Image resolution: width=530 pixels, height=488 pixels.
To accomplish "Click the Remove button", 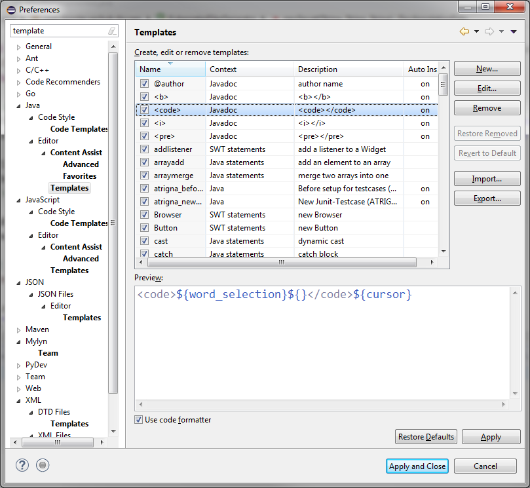I will (487, 108).
